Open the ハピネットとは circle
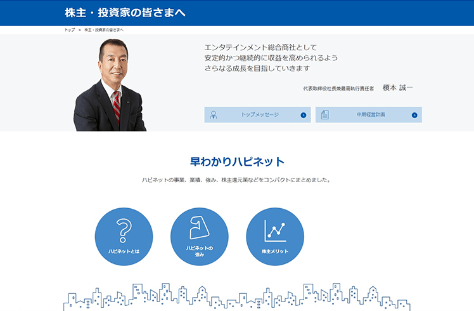Viewport: 474px width, 311px height. 124,237
